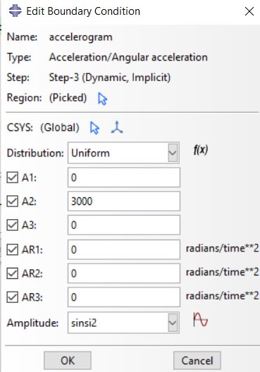Open the Distribution Uniform dropdown

point(123,153)
